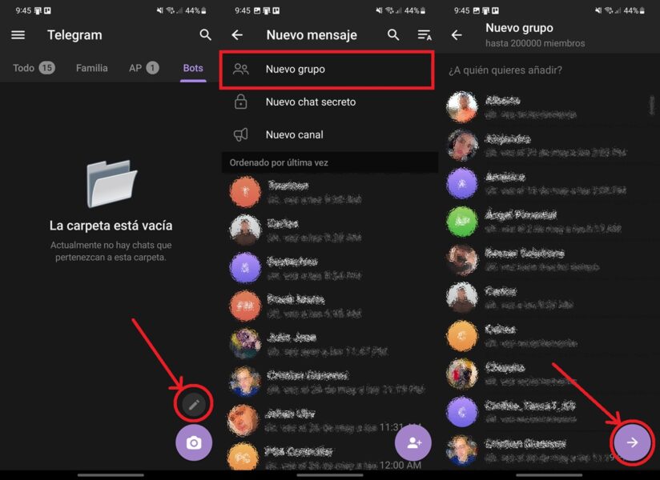The width and height of the screenshot is (660, 480).
Task: Click the Ordenado por última vez label
Action: pyautogui.click(x=279, y=162)
